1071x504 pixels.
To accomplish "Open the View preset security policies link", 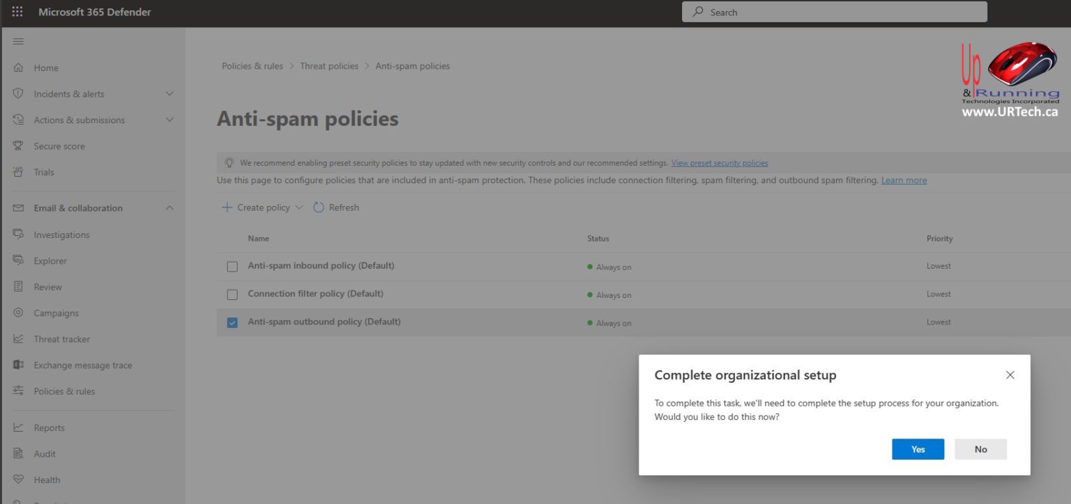I will 720,162.
